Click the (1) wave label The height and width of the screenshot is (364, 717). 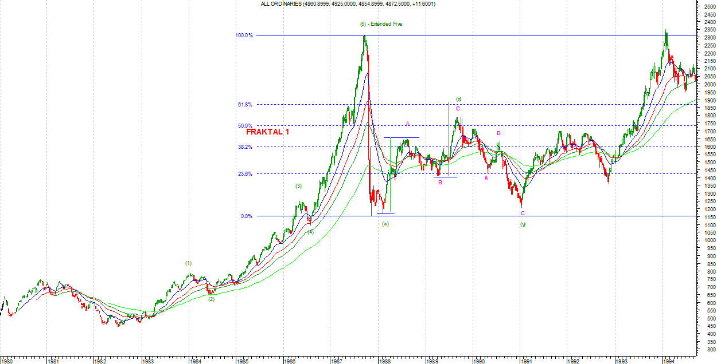click(189, 263)
